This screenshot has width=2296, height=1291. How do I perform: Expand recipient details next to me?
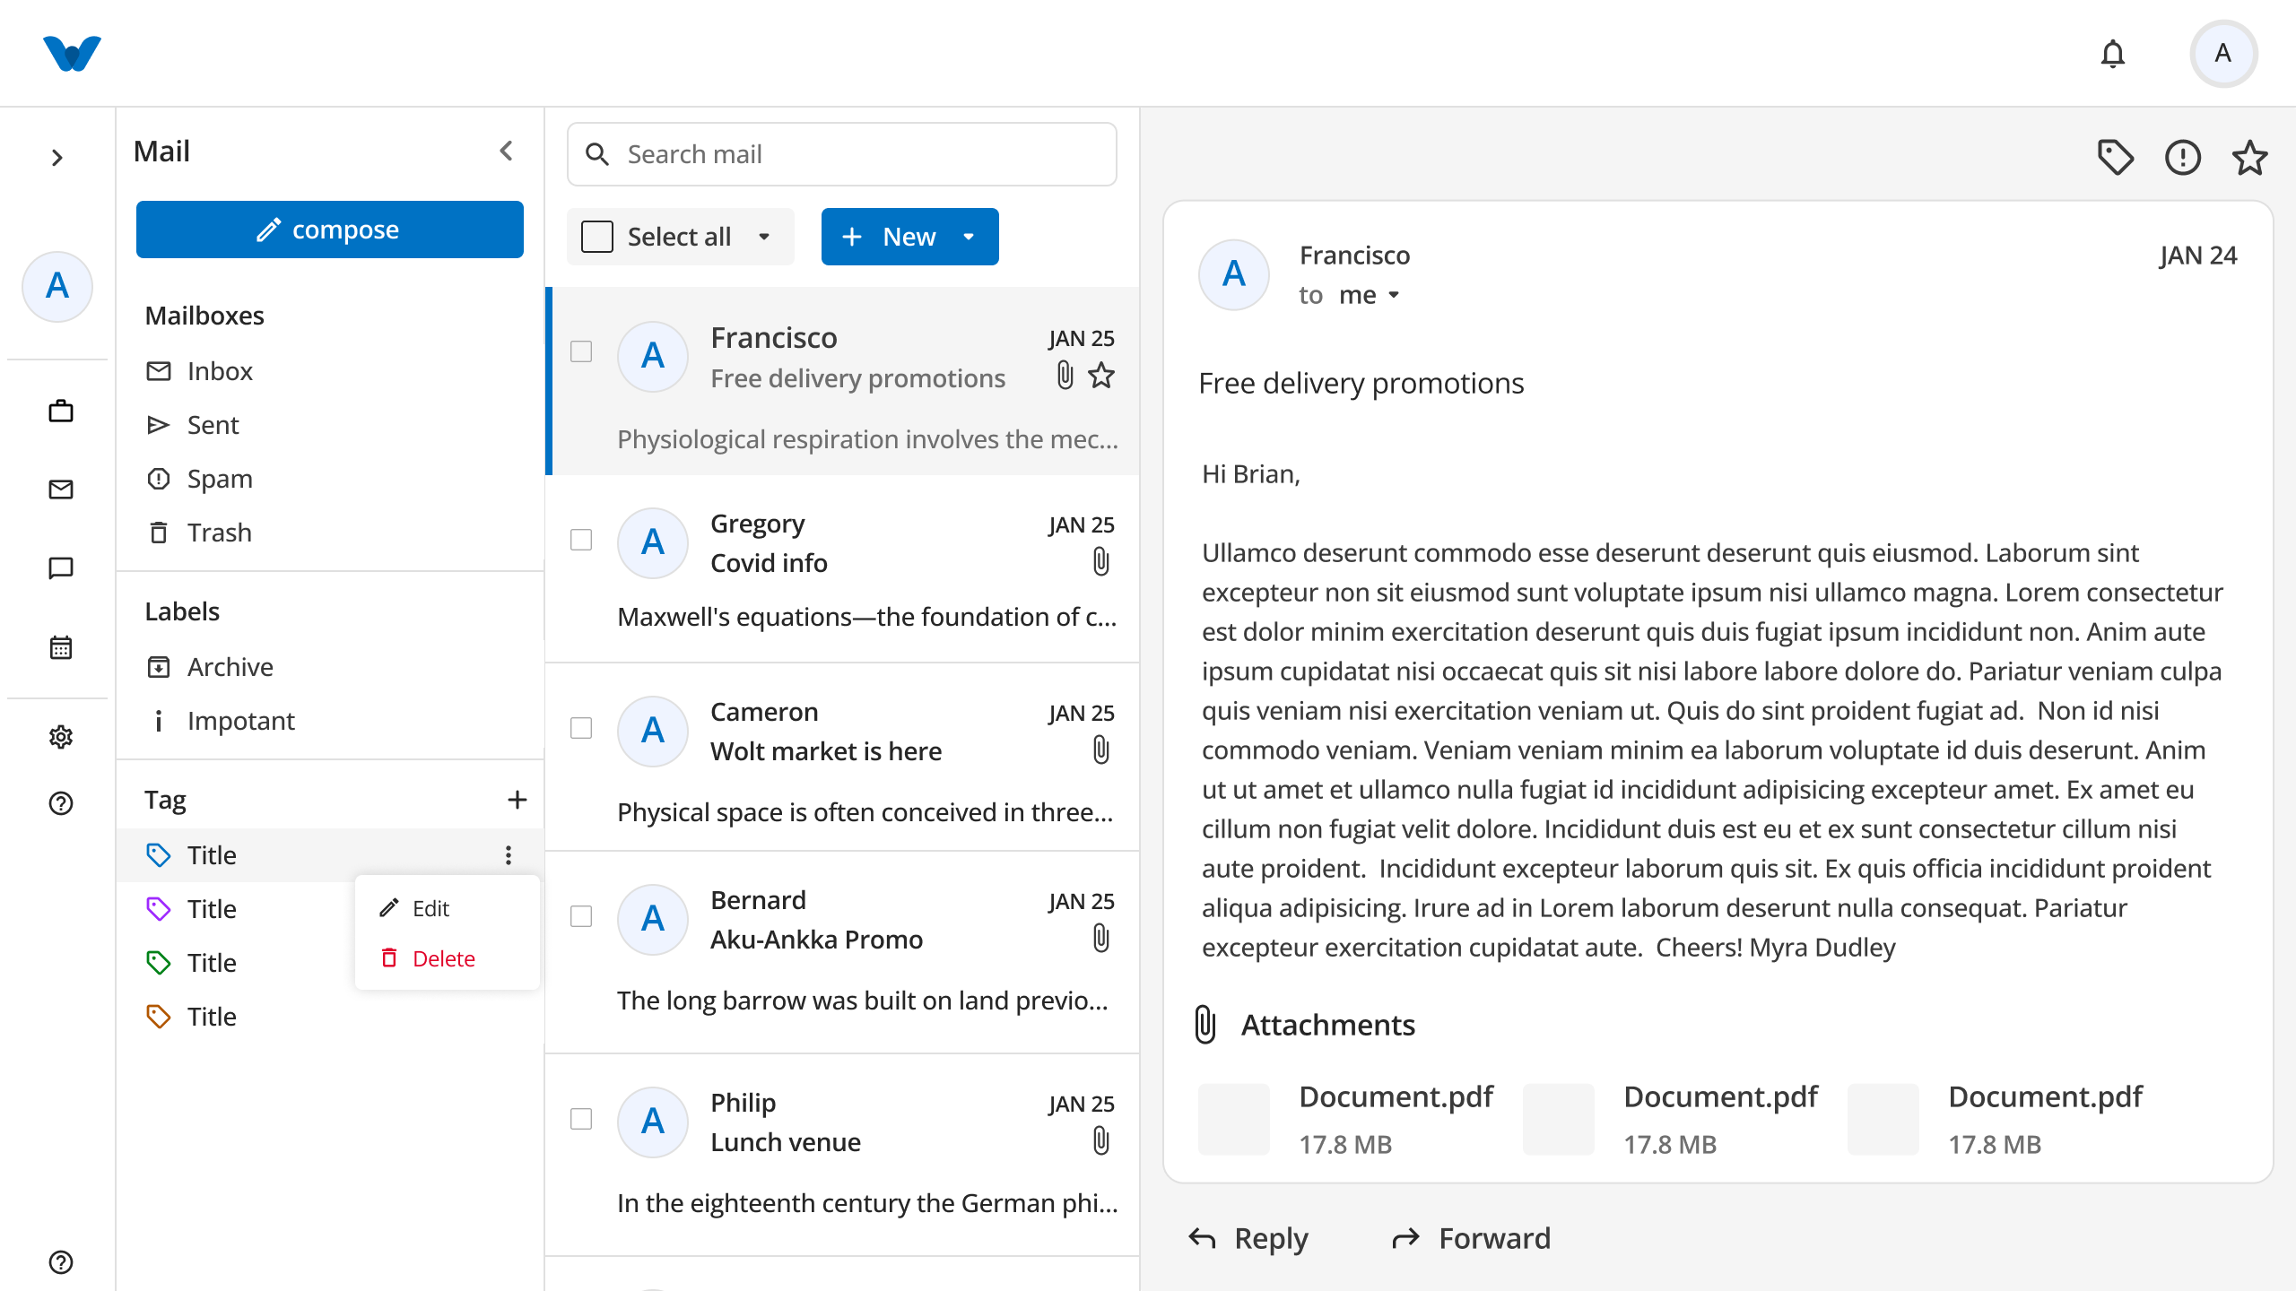[x=1394, y=295]
